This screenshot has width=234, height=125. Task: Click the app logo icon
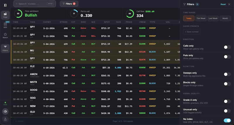tap(5, 5)
